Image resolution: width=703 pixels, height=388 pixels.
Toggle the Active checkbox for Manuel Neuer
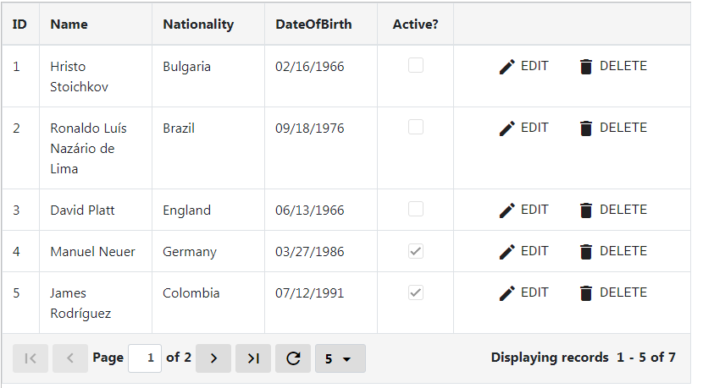tap(416, 251)
